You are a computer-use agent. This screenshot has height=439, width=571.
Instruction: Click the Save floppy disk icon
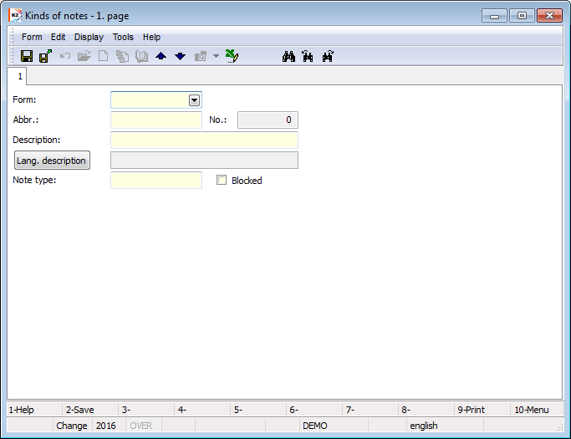tap(27, 56)
